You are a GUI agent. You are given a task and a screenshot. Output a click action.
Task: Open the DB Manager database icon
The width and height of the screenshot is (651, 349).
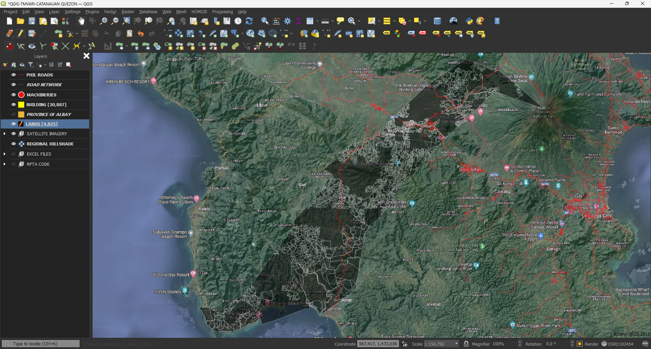(x=437, y=21)
